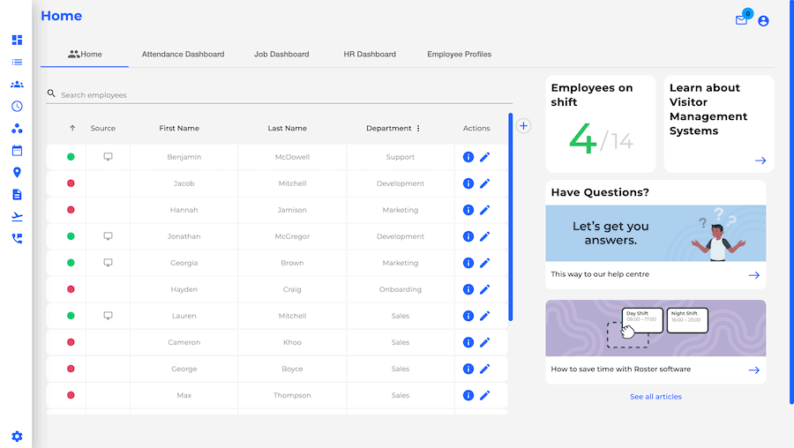Switch to Attendance Dashboard tab
The image size is (794, 448).
pos(183,54)
